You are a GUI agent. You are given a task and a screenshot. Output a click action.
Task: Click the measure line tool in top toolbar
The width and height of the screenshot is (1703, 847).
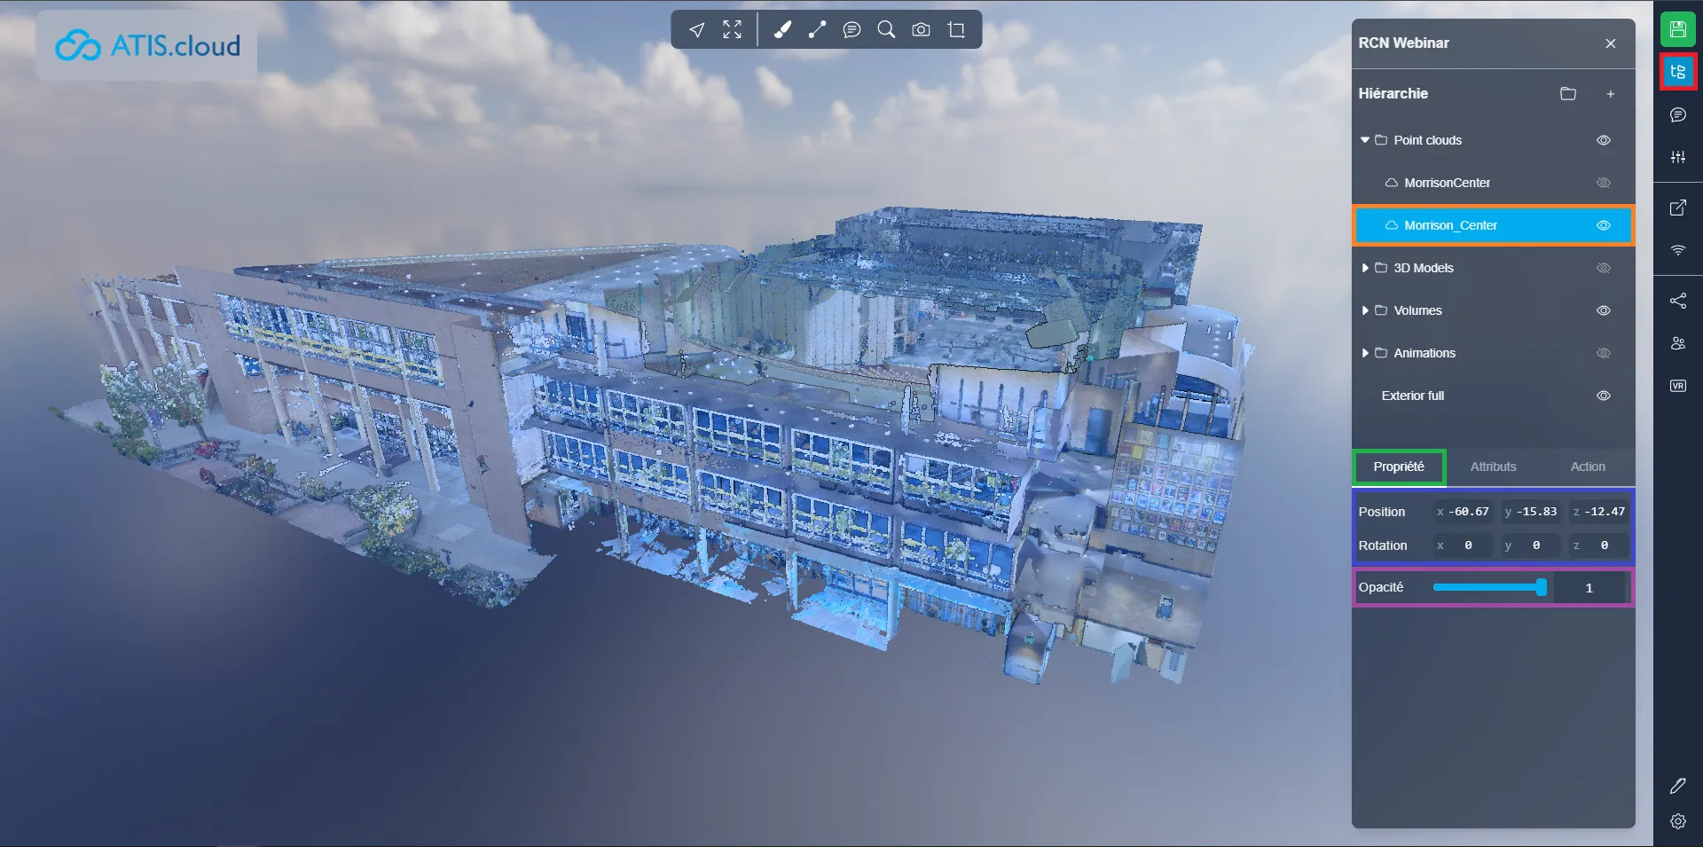[817, 30]
